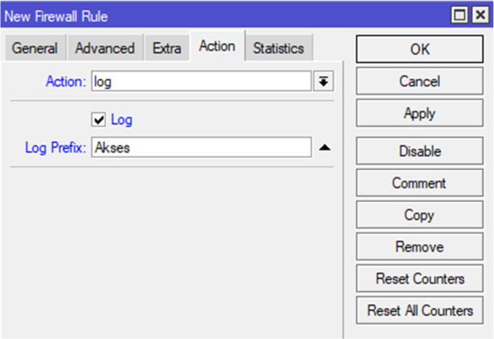Click the Action value field showing log
494x339 pixels.
coord(201,82)
